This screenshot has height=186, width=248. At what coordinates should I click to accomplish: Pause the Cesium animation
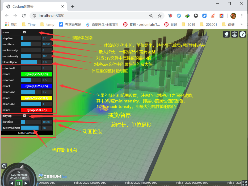pos(19,183)
